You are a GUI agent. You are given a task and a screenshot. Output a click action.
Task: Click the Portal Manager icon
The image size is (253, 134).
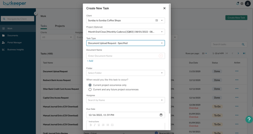3,43
